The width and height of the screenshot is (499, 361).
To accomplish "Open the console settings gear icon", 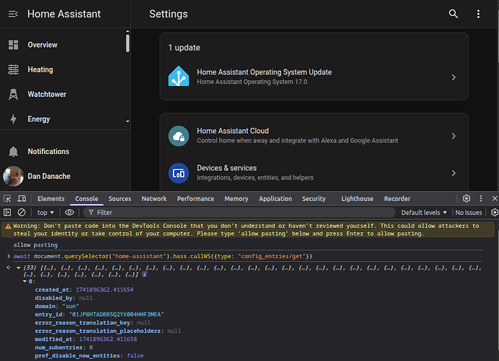I will [494, 213].
